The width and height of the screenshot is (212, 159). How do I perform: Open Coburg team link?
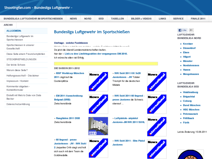(187, 101)
